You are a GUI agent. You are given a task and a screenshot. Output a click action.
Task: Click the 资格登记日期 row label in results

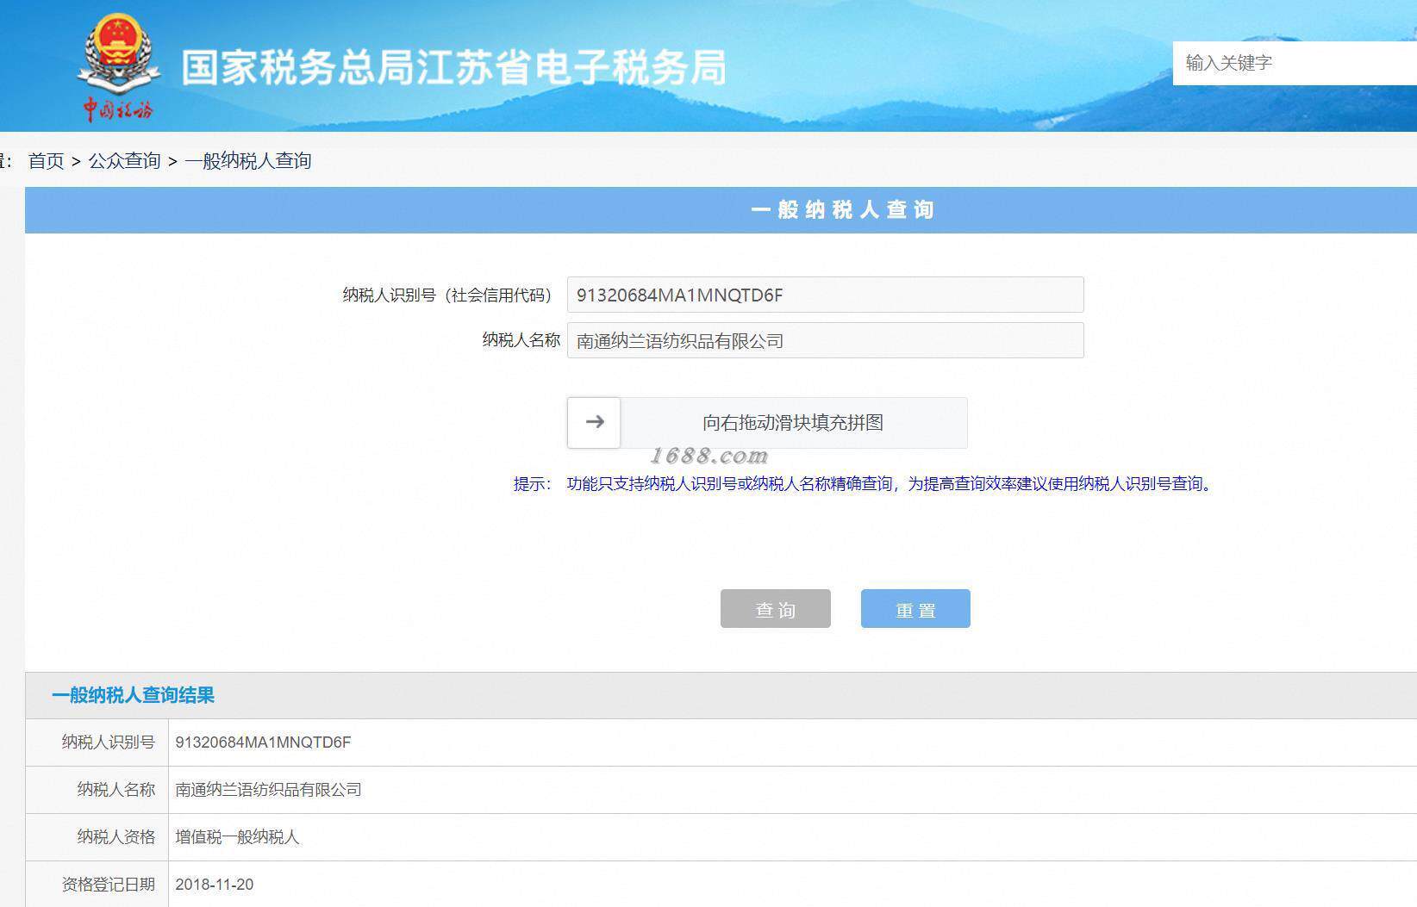pos(109,885)
